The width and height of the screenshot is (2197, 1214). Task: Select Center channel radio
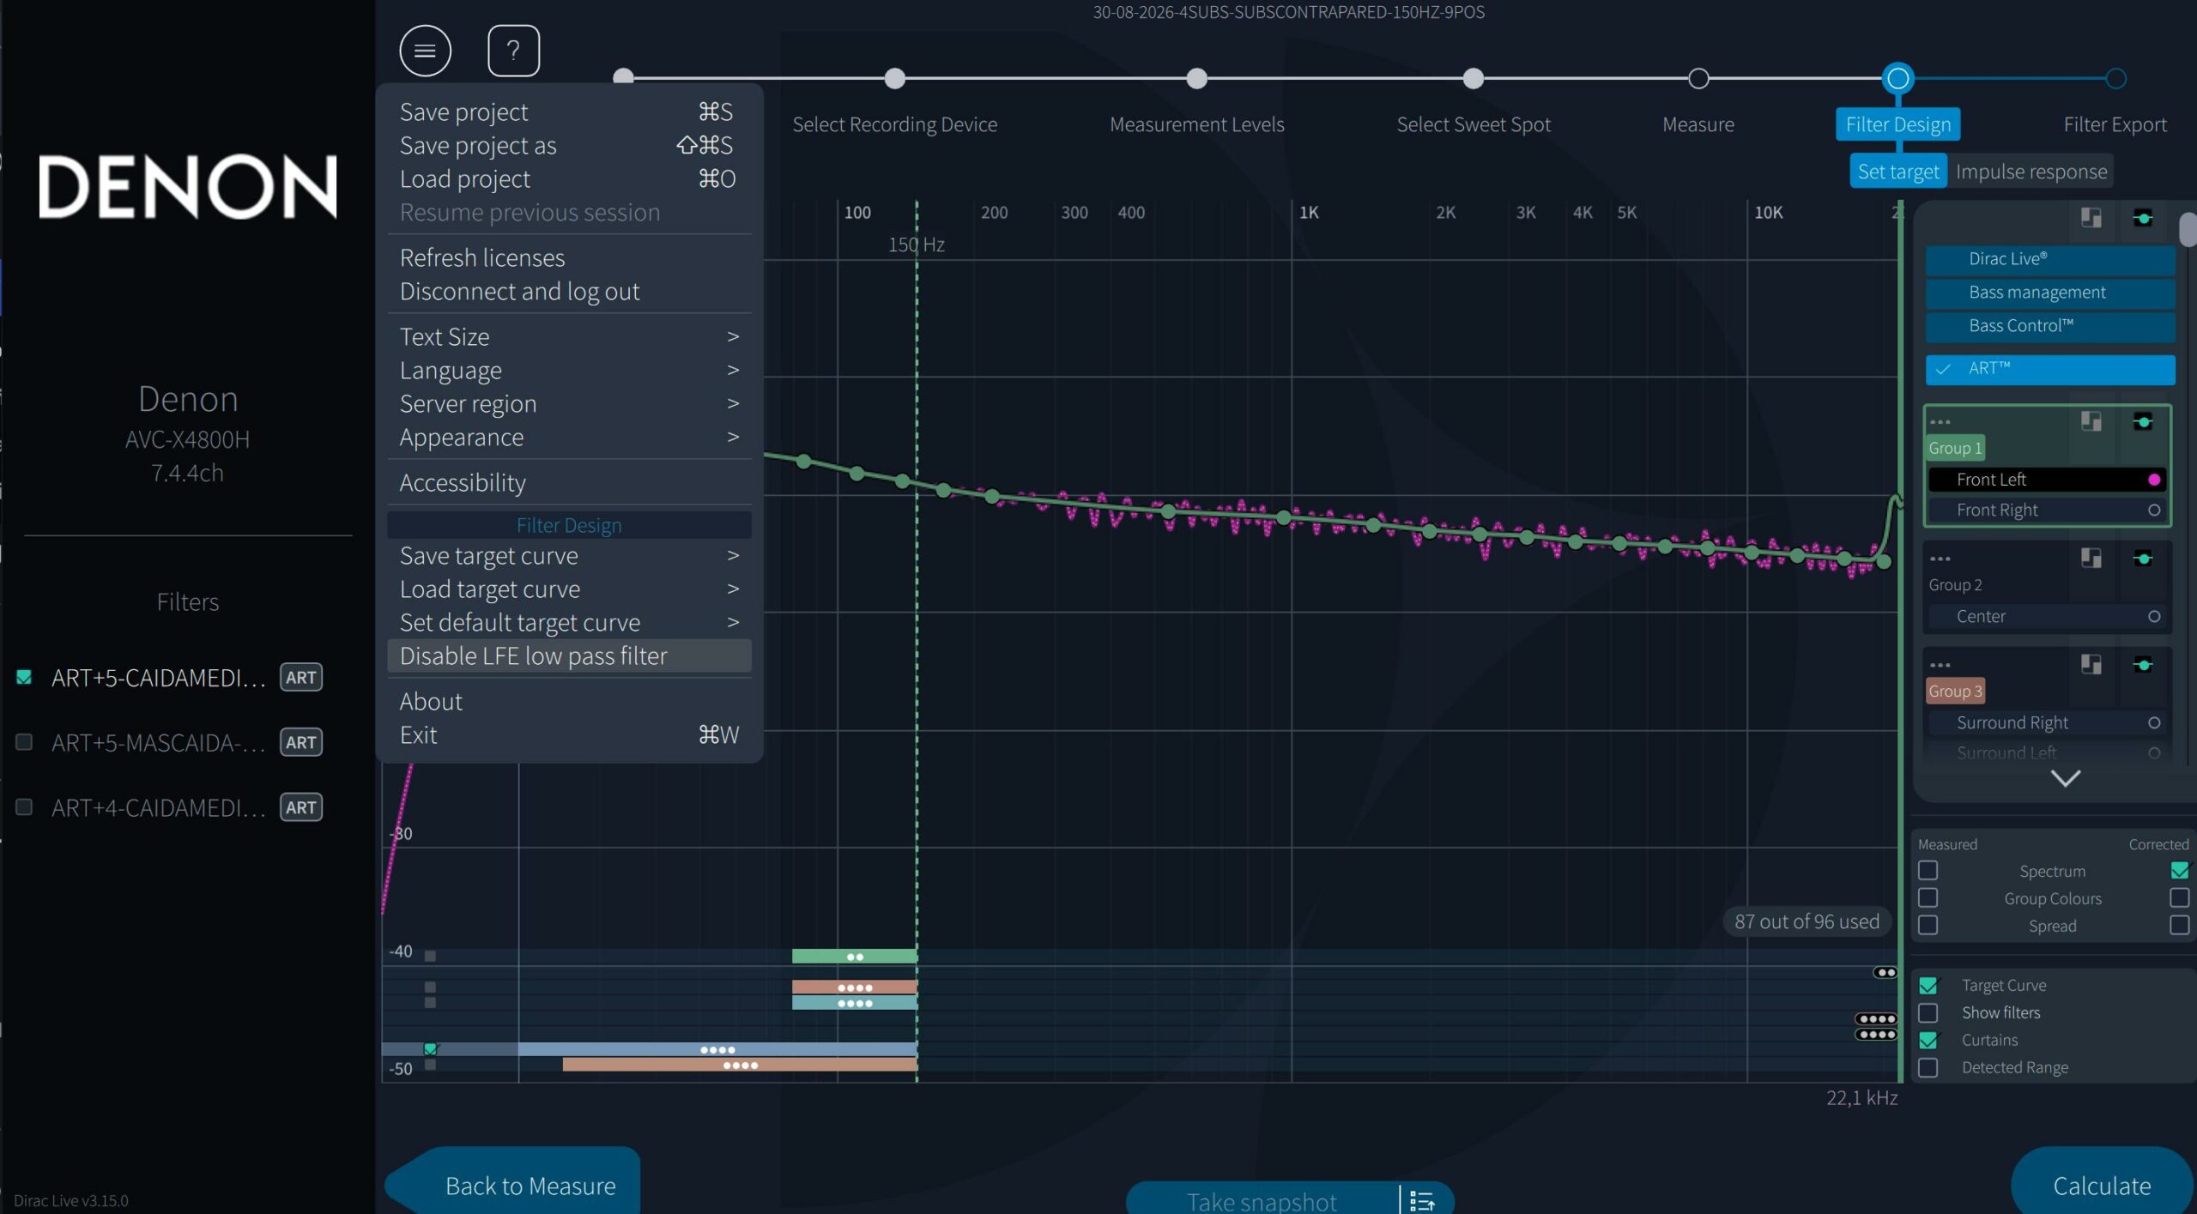tap(2154, 616)
